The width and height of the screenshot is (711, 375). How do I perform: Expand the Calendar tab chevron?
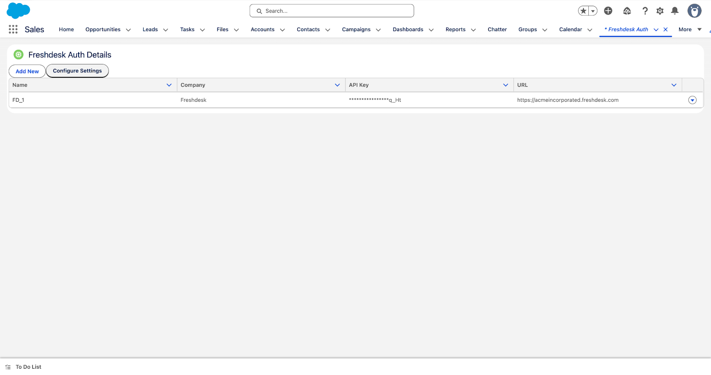click(x=590, y=30)
